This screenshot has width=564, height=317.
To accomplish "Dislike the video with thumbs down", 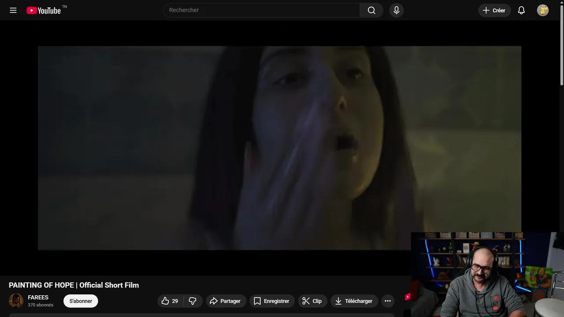I will (193, 301).
